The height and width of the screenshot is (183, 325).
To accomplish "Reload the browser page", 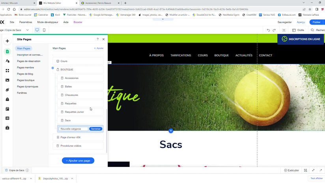I will (9, 9).
